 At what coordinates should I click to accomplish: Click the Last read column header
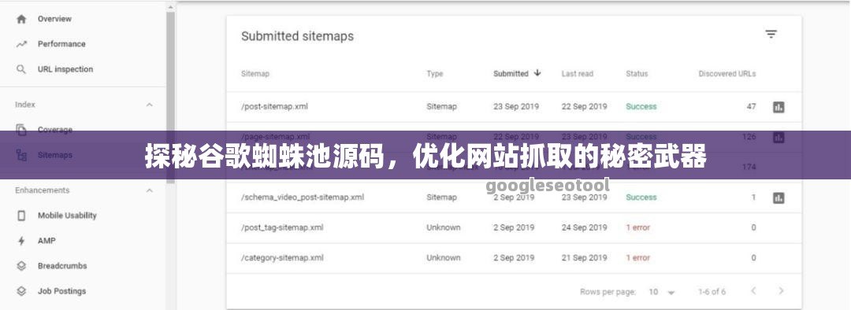tap(578, 74)
